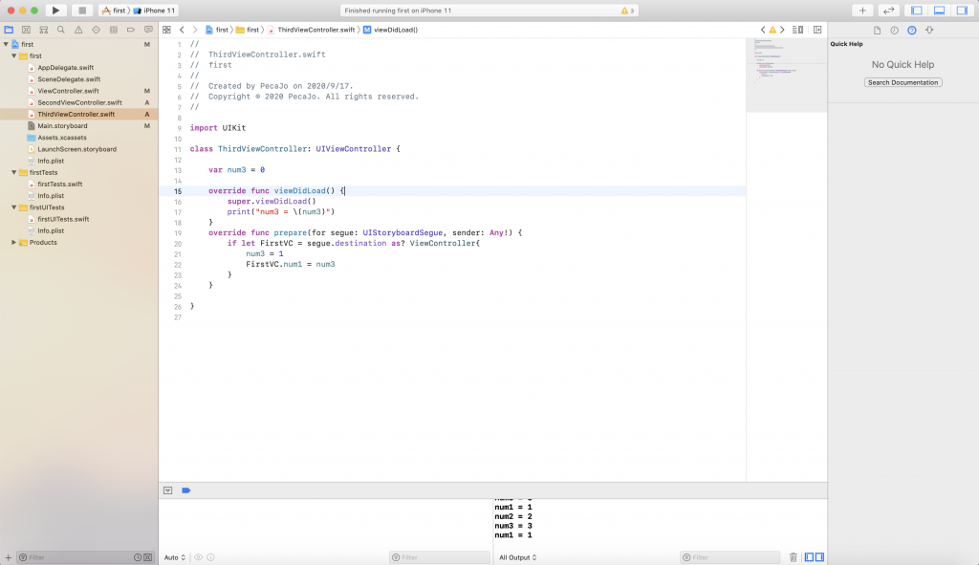979x565 pixels.
Task: Run the project with the Play button
Action: tap(55, 11)
